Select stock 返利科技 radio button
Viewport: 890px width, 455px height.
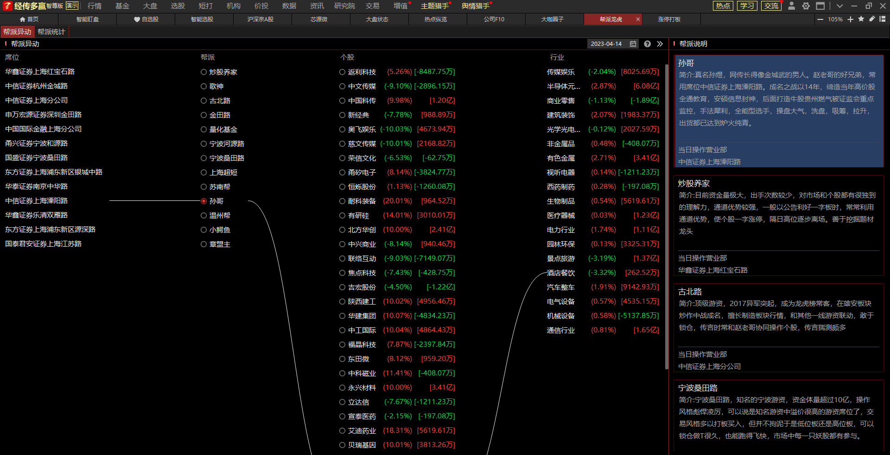pyautogui.click(x=342, y=72)
